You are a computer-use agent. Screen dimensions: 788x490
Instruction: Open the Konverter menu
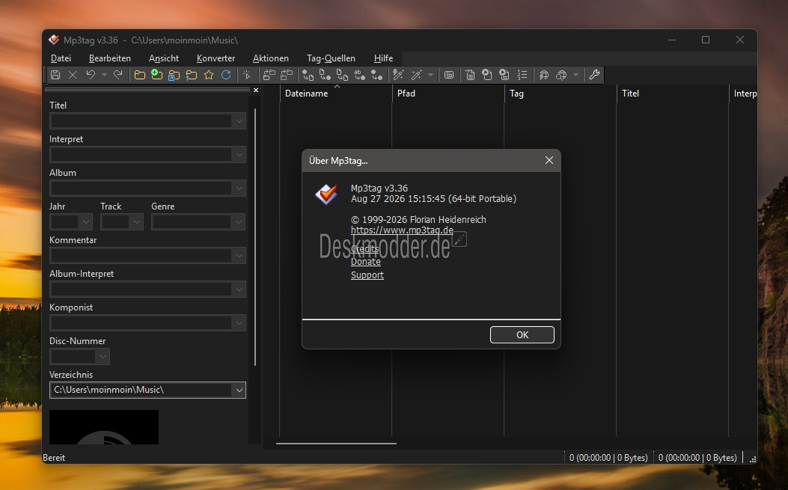(216, 58)
